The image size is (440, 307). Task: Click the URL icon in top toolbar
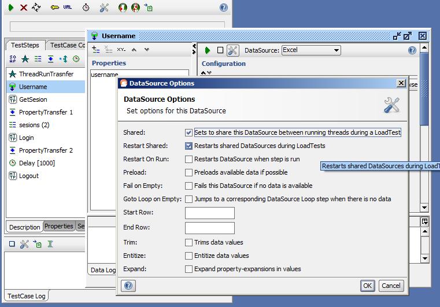(x=68, y=8)
